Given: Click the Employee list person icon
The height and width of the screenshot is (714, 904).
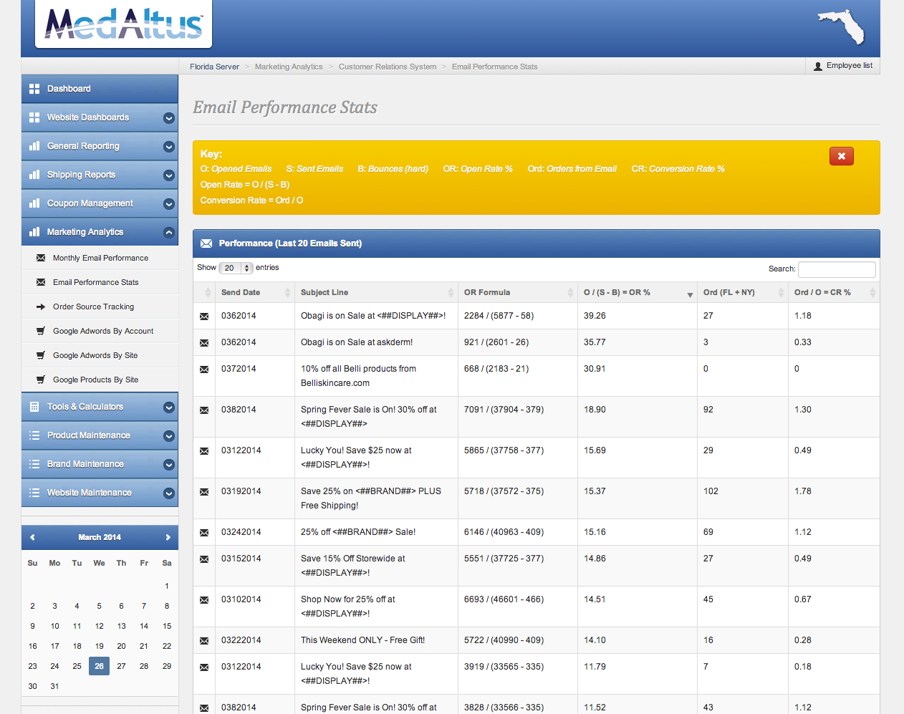Looking at the screenshot, I should pyautogui.click(x=818, y=66).
